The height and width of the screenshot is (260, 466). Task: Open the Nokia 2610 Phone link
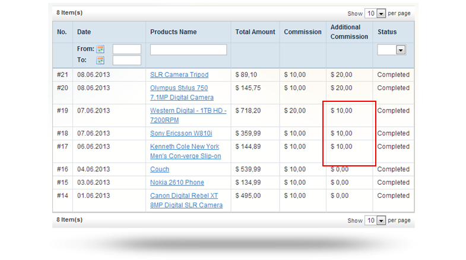coord(177,182)
